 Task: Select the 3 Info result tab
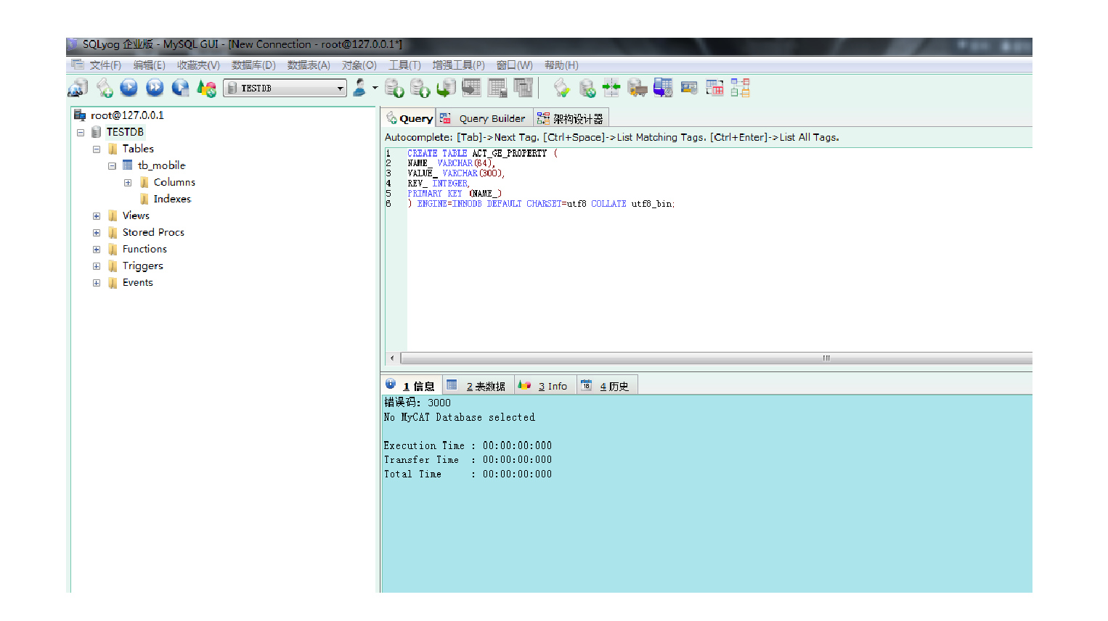(x=545, y=386)
